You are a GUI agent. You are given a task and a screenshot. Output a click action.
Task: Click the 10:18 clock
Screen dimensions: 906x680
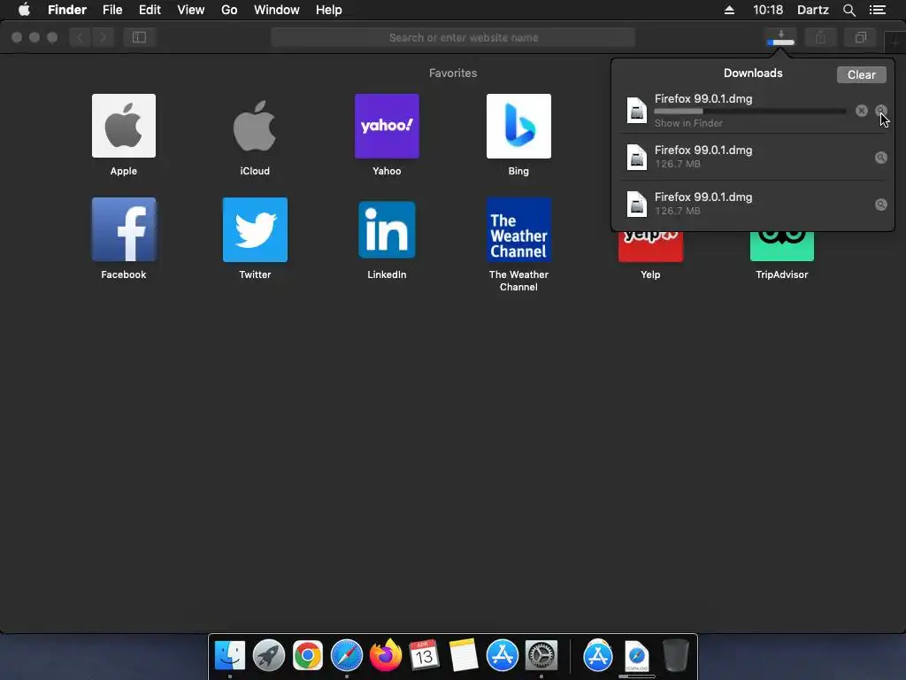768,10
